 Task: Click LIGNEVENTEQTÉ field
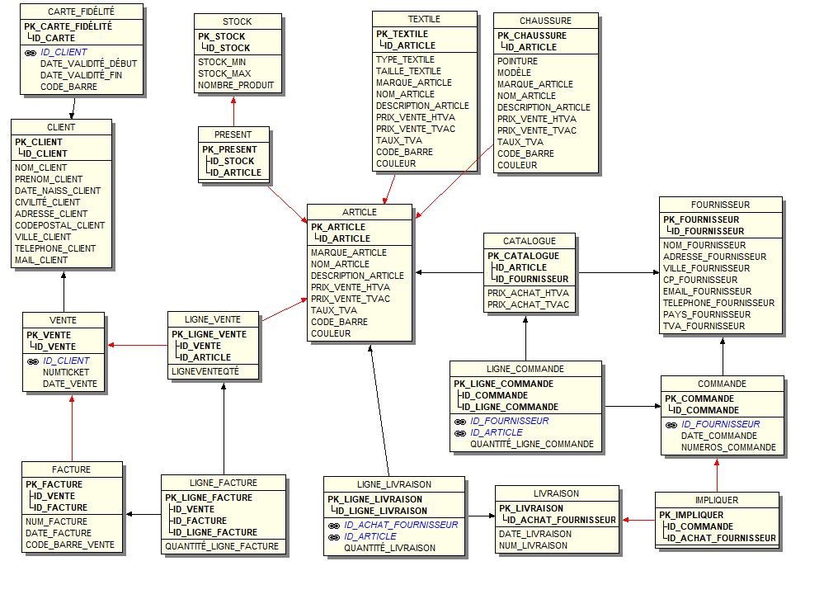point(205,371)
